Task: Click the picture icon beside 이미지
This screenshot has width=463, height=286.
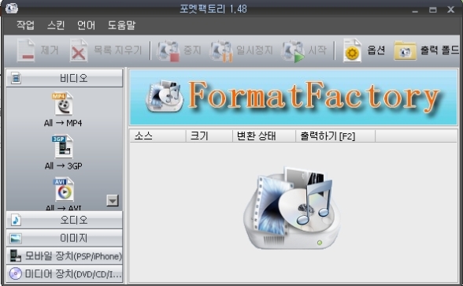Action: pyautogui.click(x=16, y=239)
